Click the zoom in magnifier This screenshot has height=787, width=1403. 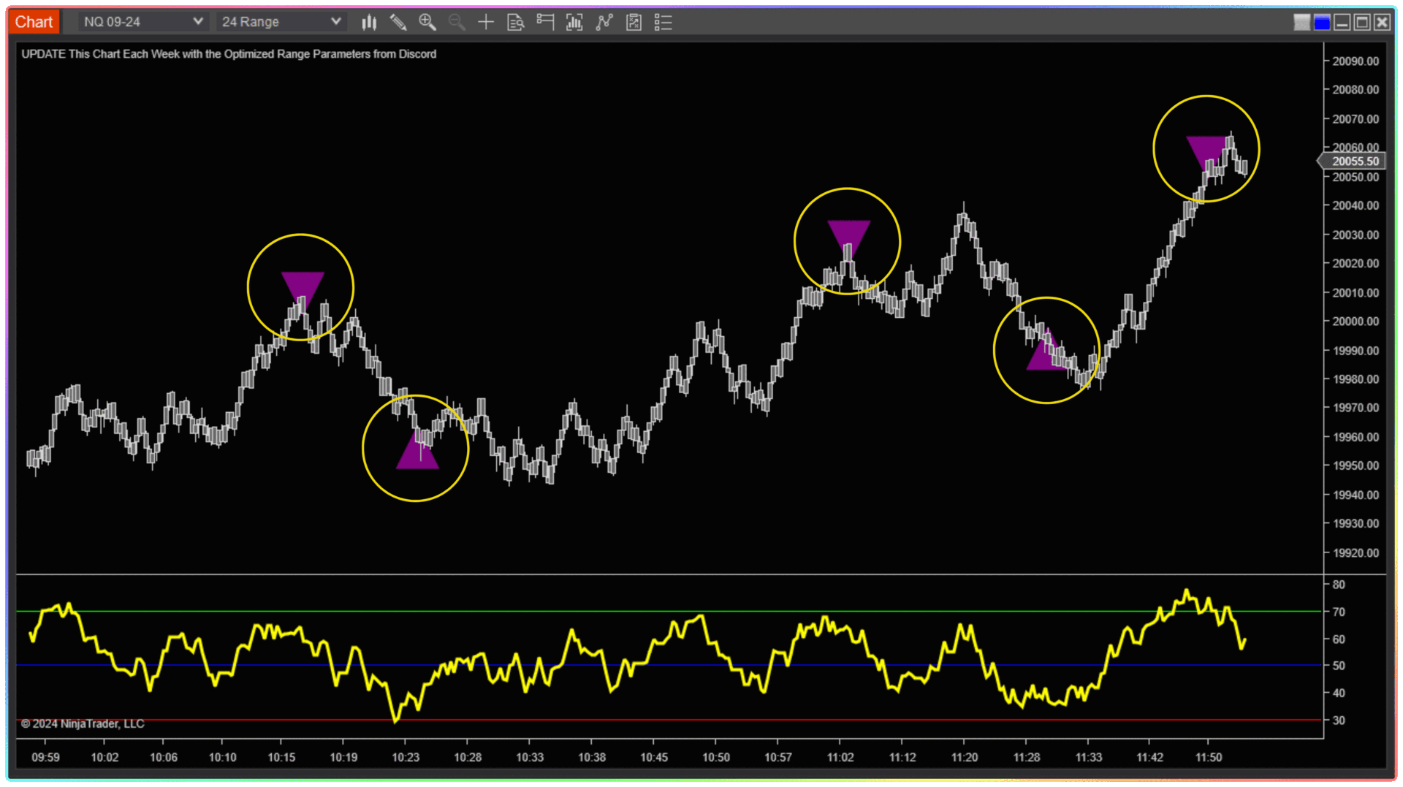[427, 22]
